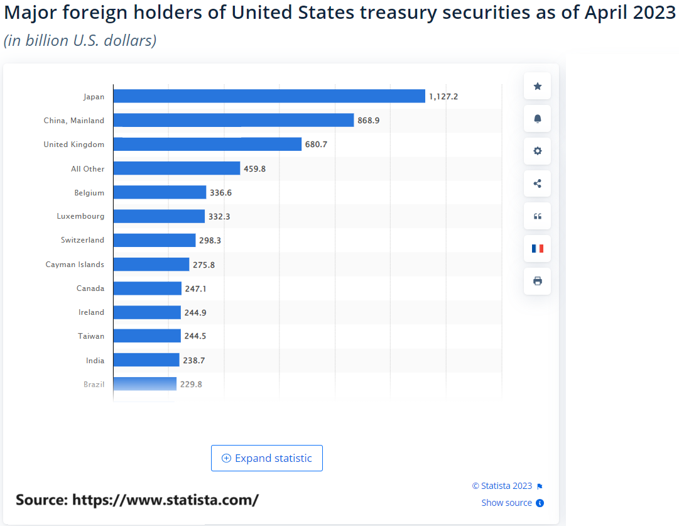679x526 pixels.
Task: Click the quotation citation icon
Action: tap(537, 216)
